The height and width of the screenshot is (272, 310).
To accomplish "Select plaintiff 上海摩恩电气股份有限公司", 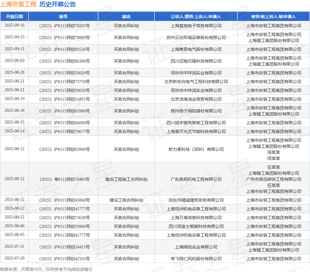I will pos(196,49).
